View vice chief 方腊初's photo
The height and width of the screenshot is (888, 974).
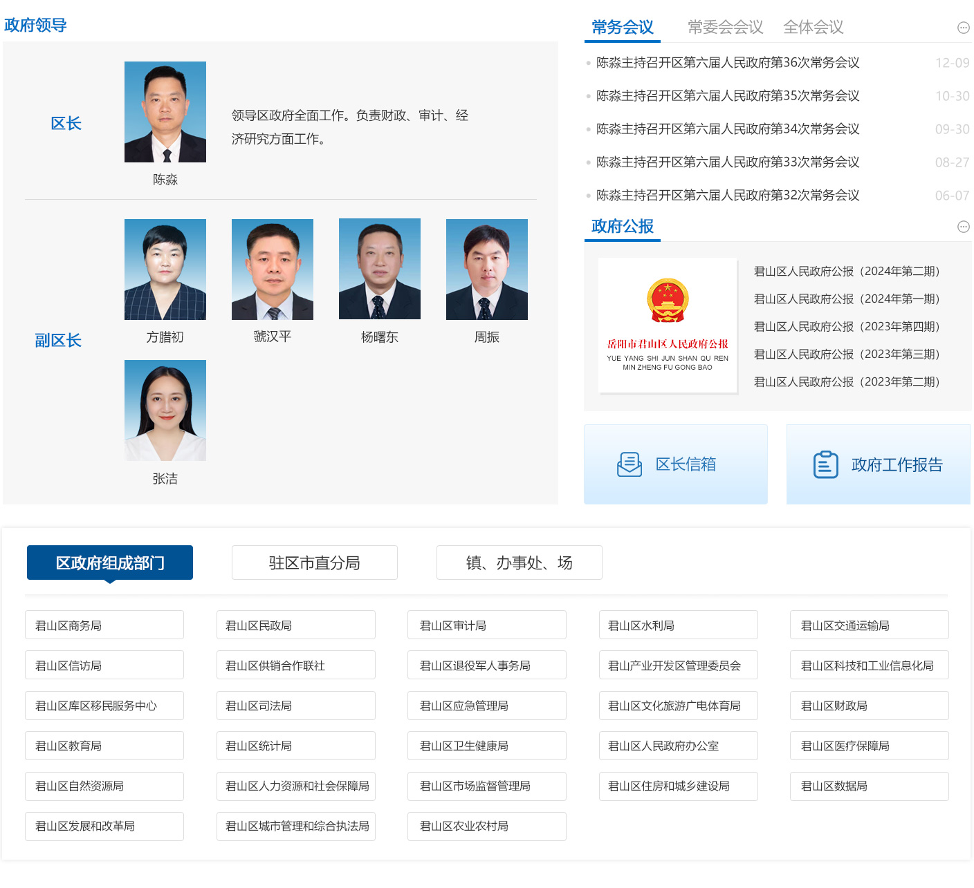pyautogui.click(x=165, y=270)
